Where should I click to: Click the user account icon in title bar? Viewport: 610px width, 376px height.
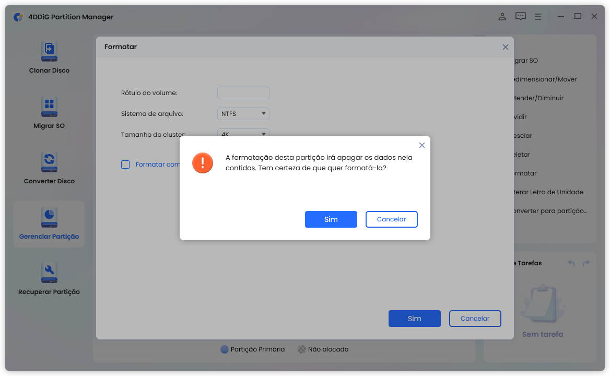point(502,17)
